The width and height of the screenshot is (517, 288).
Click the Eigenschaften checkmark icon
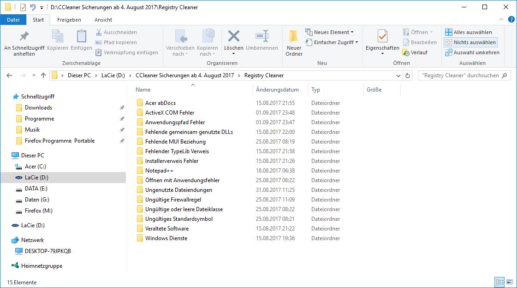point(382,36)
